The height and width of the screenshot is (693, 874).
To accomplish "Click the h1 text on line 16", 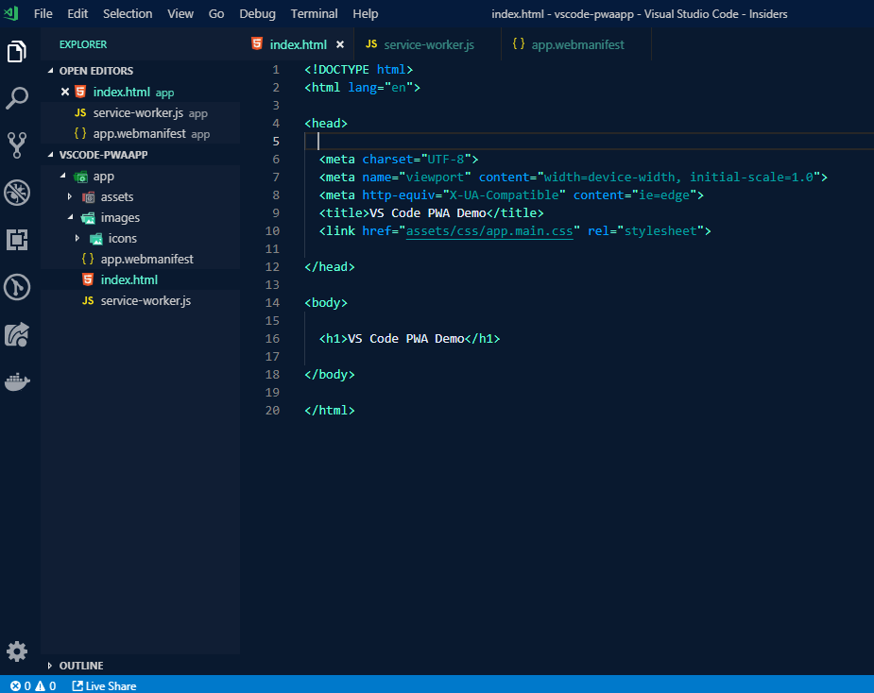I will [x=405, y=339].
